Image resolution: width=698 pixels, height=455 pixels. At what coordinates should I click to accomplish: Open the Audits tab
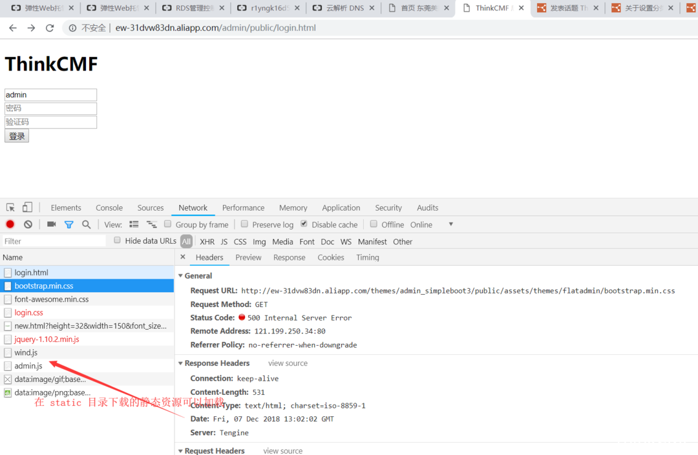pos(427,208)
